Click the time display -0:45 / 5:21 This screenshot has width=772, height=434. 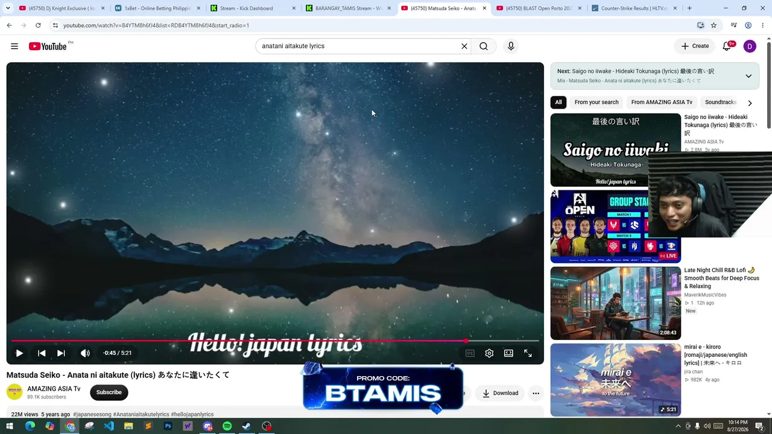coord(117,353)
